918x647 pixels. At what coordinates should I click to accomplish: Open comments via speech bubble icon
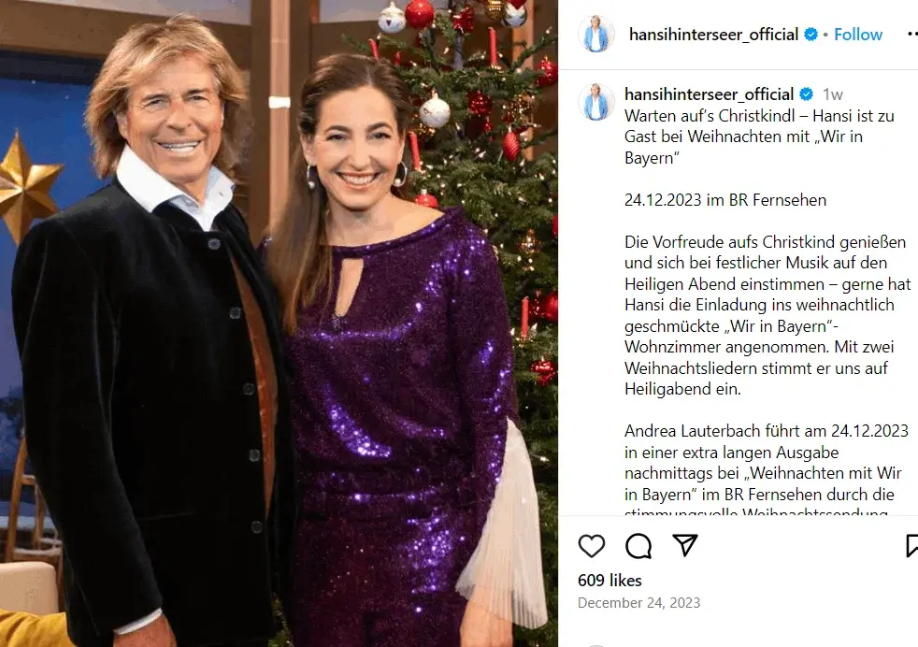638,546
